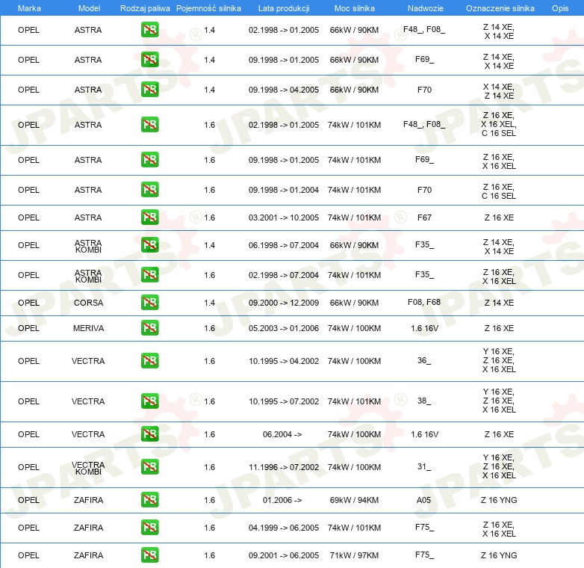584x568 pixels.
Task: Click the fuel icon in Astra F67 row
Action: click(149, 217)
